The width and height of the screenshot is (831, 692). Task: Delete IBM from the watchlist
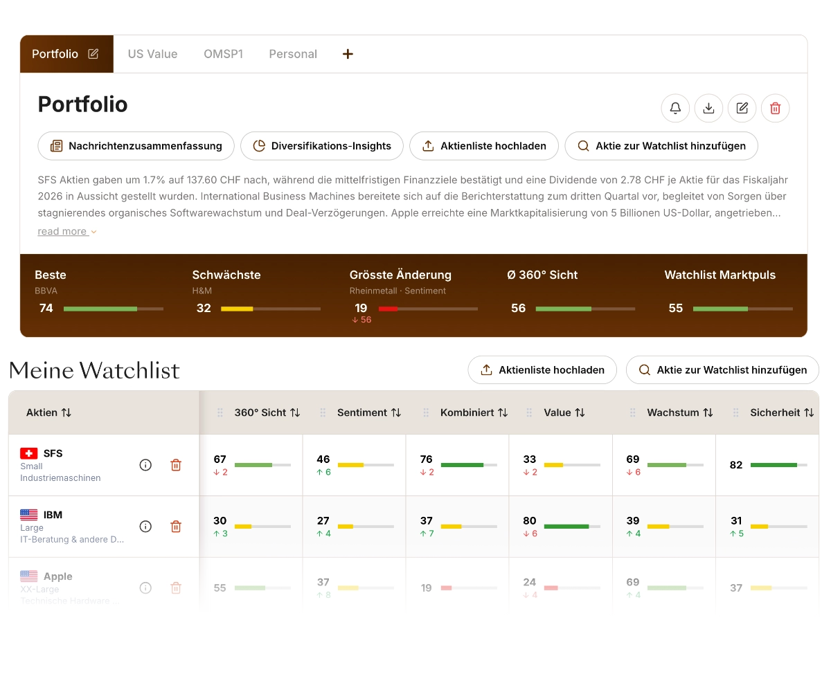tap(176, 527)
